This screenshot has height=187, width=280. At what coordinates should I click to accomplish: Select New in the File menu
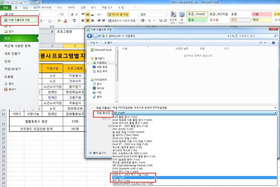tap(12, 54)
